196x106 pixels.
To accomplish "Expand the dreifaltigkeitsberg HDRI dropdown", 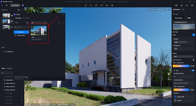I will click(184, 22).
